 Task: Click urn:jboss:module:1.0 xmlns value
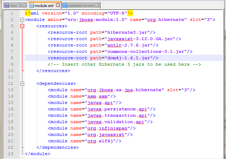(x=96, y=20)
